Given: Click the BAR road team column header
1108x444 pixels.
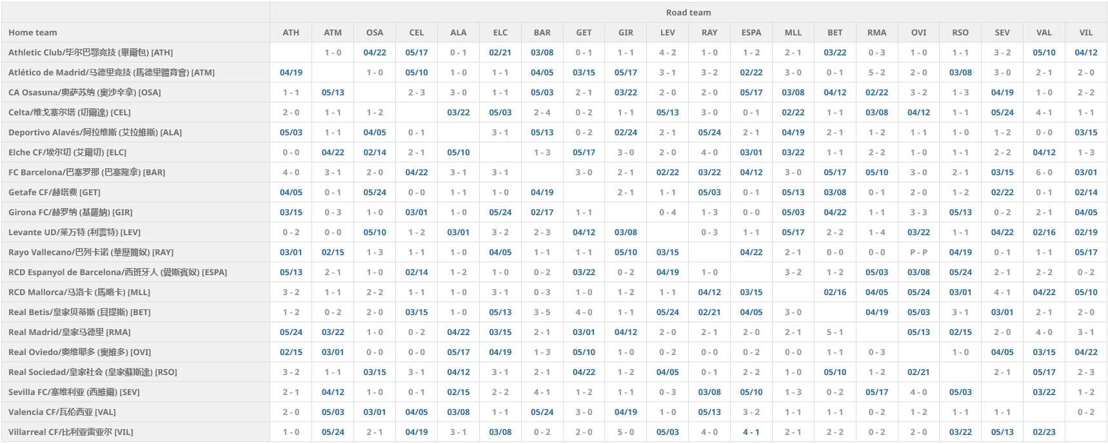Looking at the screenshot, I should click(x=542, y=33).
